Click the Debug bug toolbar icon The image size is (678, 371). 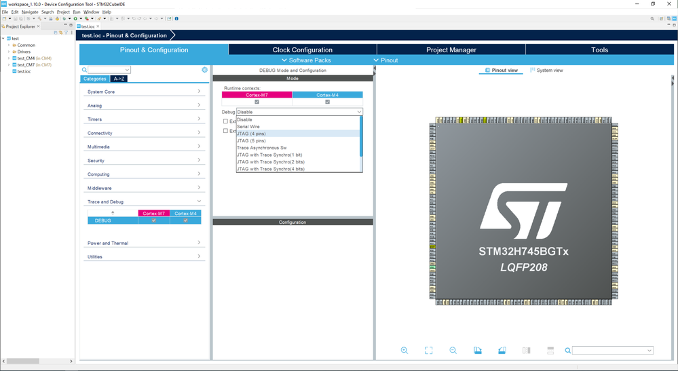64,18
